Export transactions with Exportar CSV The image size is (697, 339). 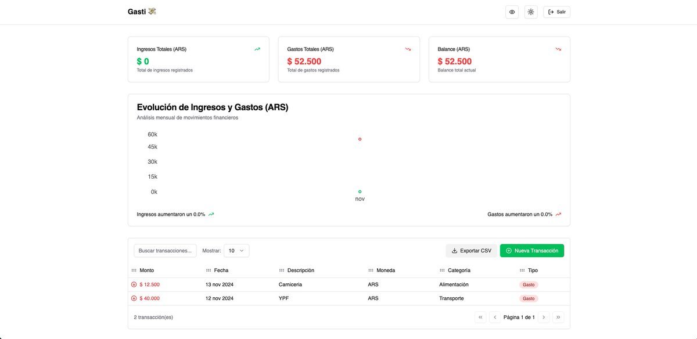coord(471,251)
